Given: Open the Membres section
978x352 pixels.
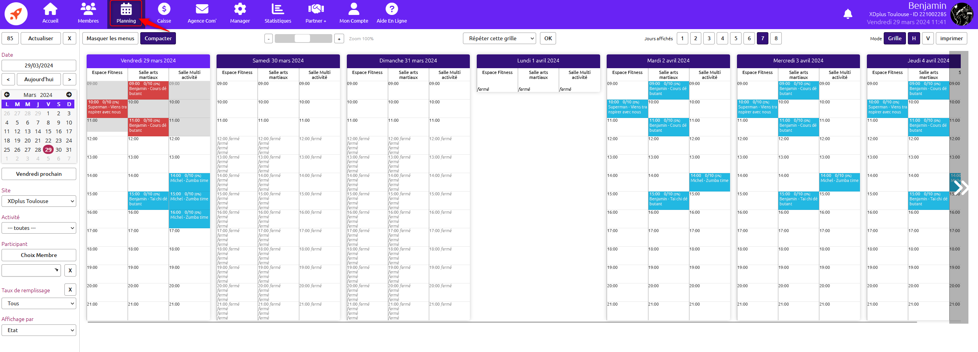Looking at the screenshot, I should 88,13.
